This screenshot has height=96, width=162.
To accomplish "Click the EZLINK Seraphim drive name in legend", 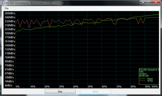I will pos(149,70).
